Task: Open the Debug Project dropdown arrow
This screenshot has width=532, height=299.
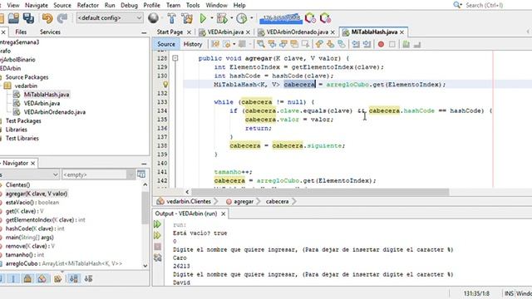Action: coord(232,18)
